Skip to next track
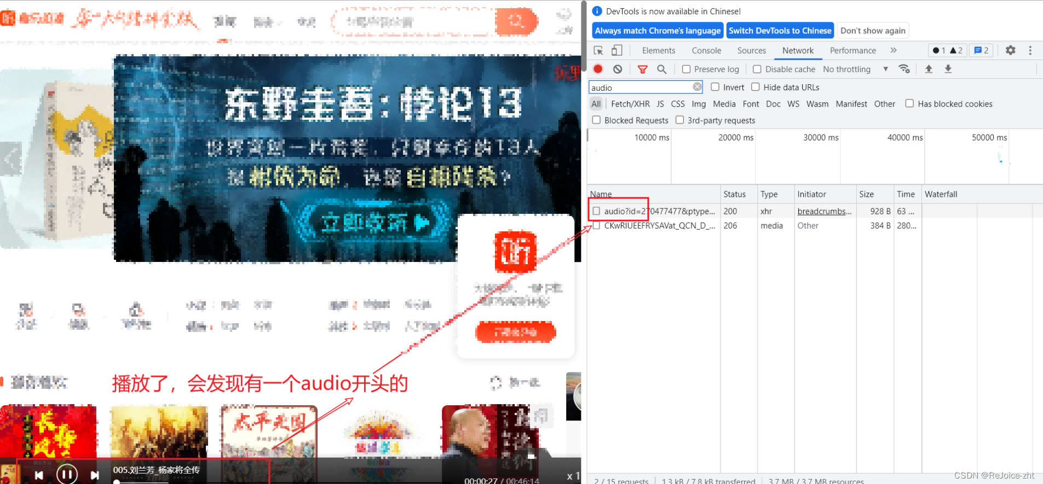The height and width of the screenshot is (484, 1043). [x=95, y=475]
